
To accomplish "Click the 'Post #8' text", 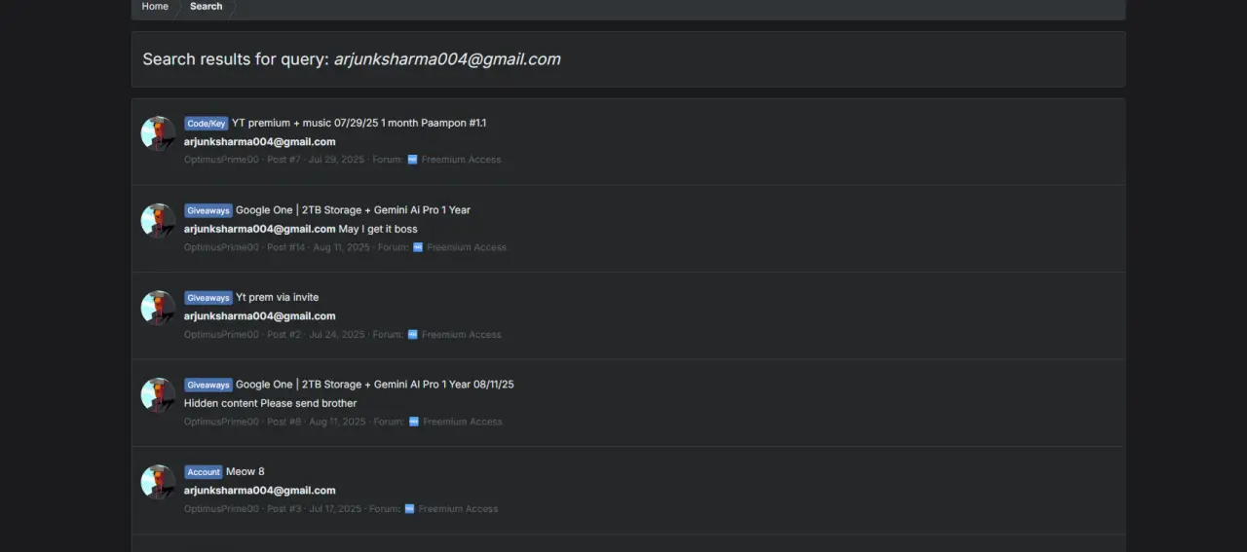I will pyautogui.click(x=284, y=422).
